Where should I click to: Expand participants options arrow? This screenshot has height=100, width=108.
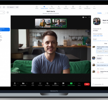[59, 83]
